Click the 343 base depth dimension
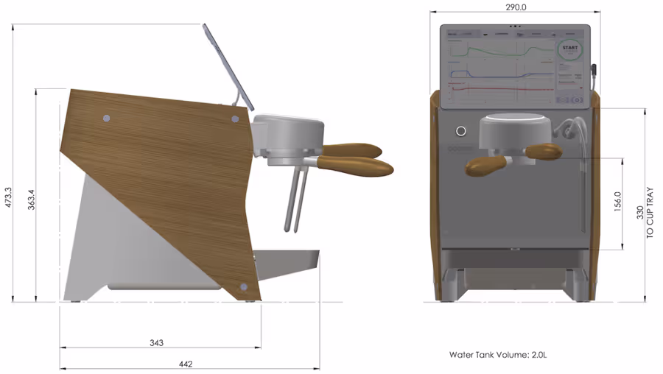Viewport: 663px width, 374px height. click(156, 342)
